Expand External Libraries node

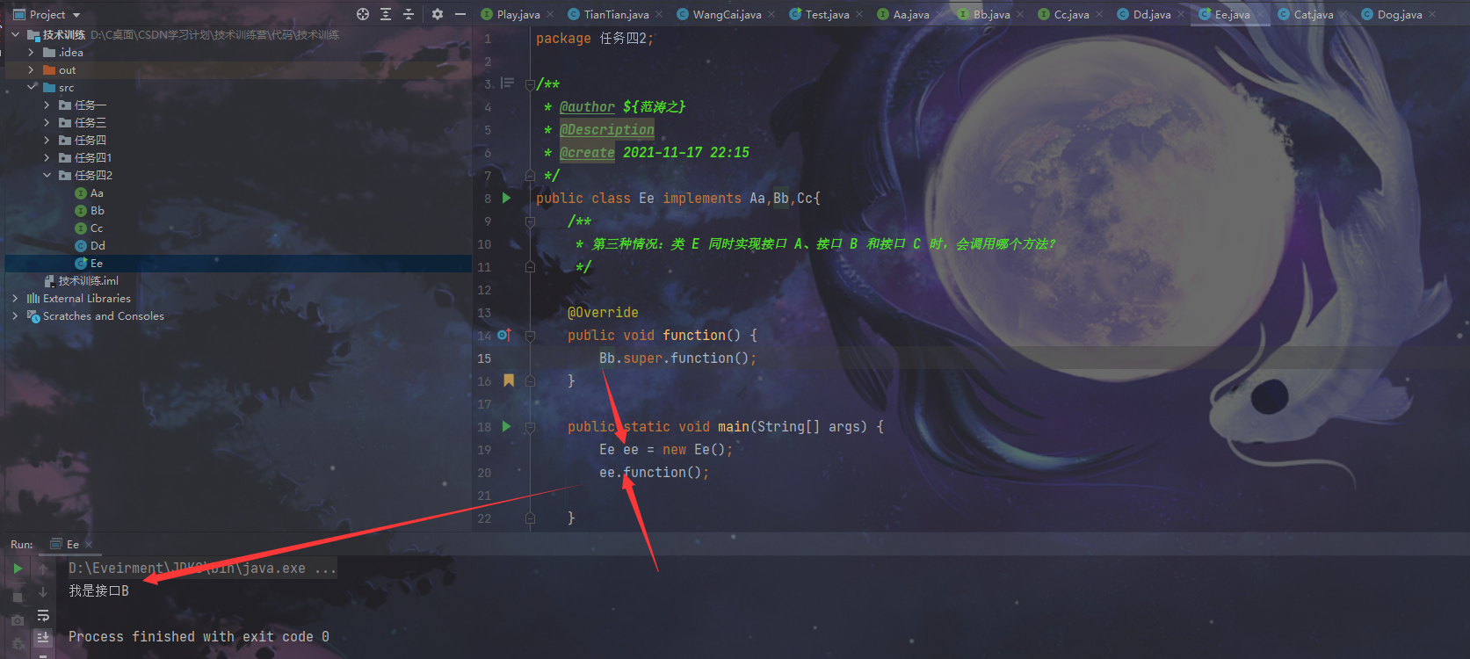pyautogui.click(x=16, y=298)
